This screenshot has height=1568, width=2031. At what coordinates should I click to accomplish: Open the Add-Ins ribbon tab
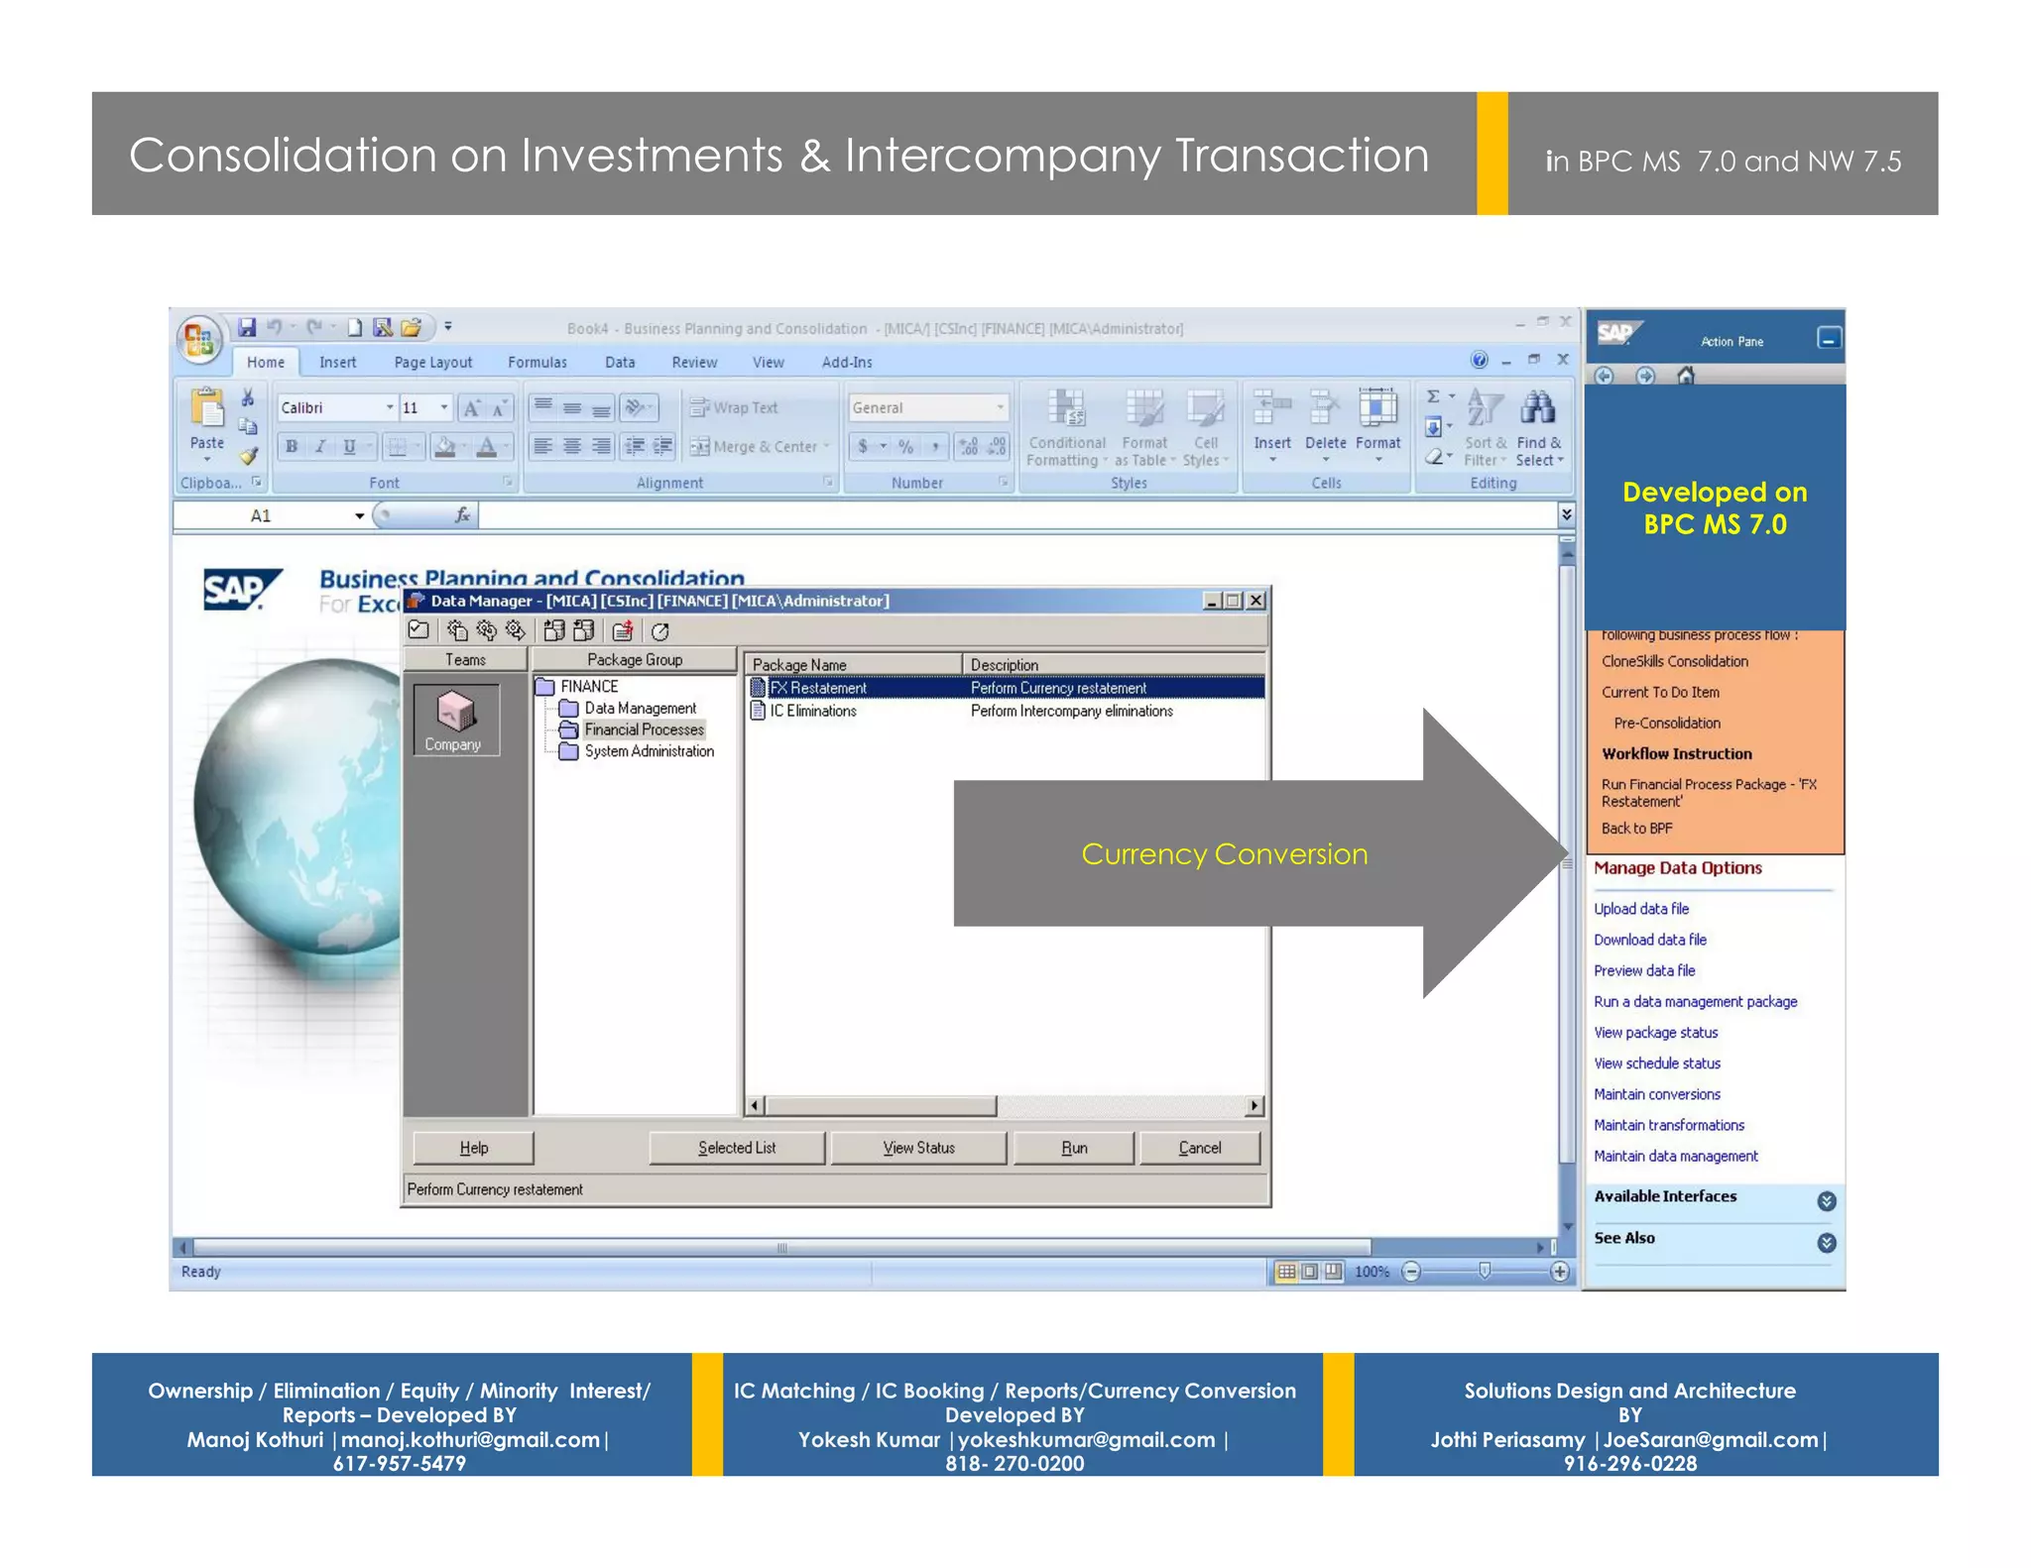coord(847,363)
